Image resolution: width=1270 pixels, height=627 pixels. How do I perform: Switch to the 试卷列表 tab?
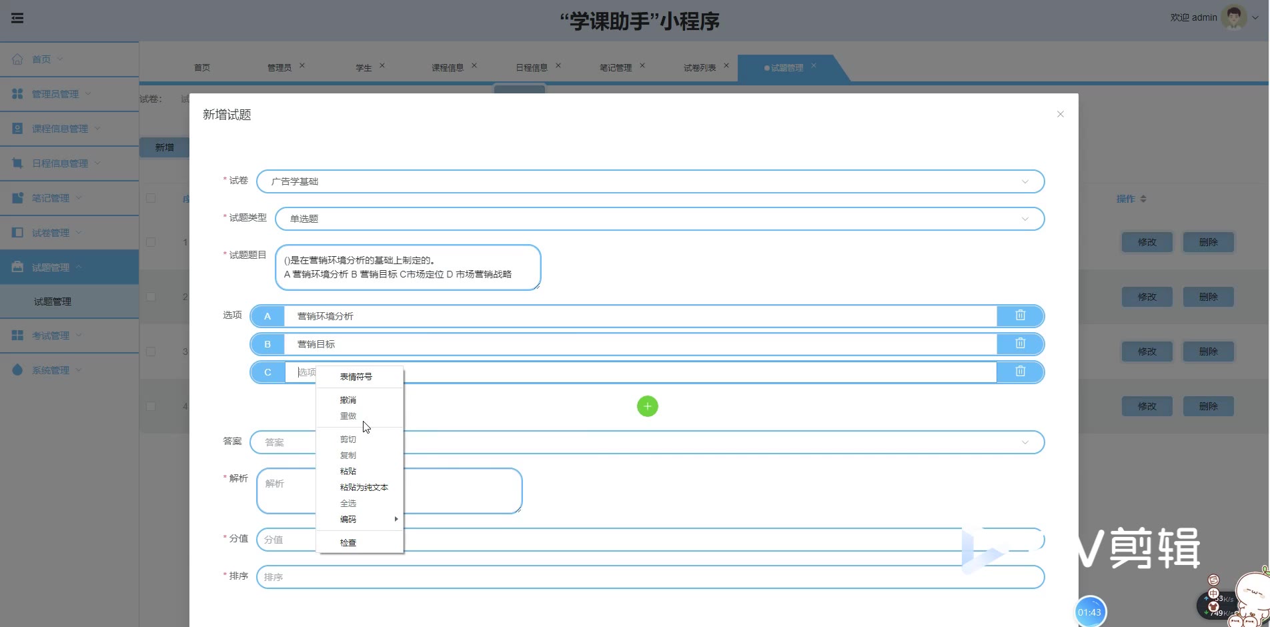click(699, 67)
